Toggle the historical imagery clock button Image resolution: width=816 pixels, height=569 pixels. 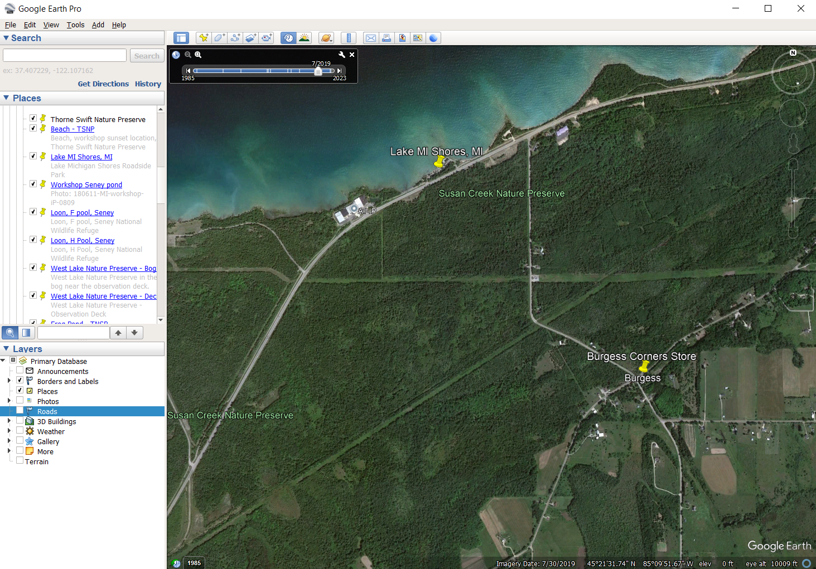tap(288, 38)
